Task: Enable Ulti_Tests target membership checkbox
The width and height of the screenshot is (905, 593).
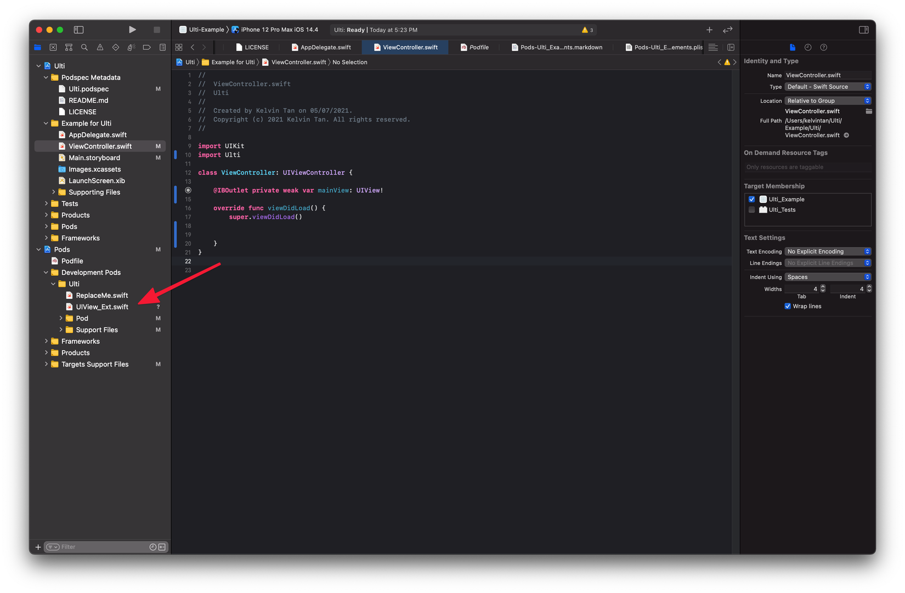Action: 752,210
